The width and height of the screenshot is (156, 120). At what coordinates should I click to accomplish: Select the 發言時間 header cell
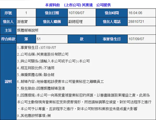[x=112, y=13]
